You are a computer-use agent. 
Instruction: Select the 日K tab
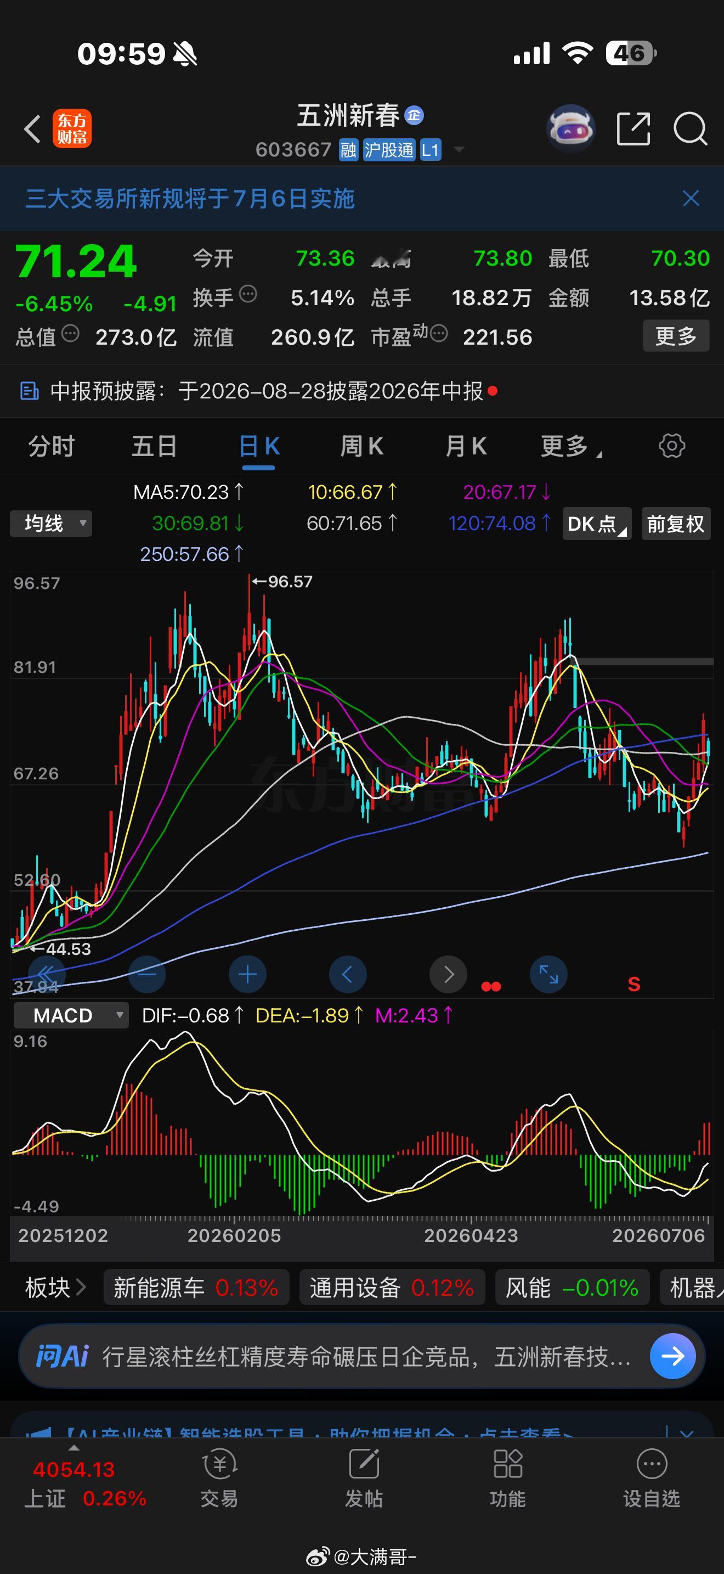259,447
